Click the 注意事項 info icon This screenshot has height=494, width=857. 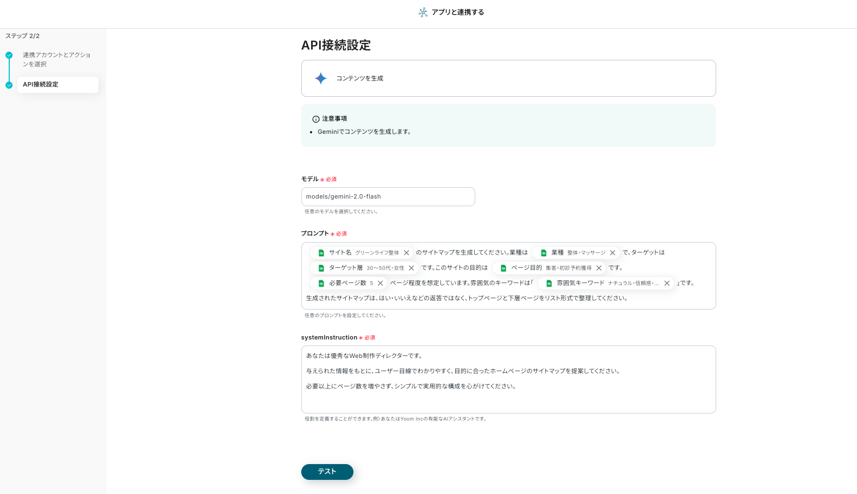316,119
